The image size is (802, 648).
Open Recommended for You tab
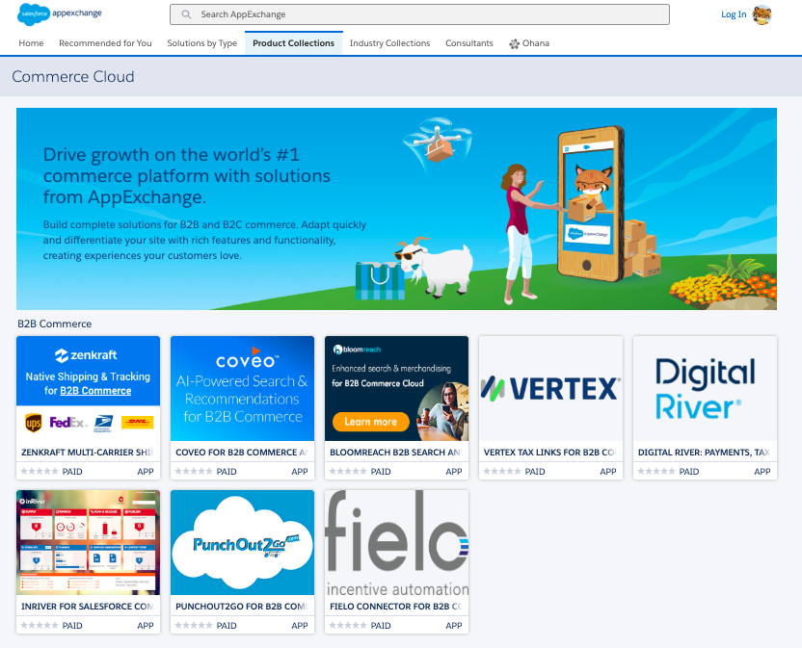tap(105, 43)
